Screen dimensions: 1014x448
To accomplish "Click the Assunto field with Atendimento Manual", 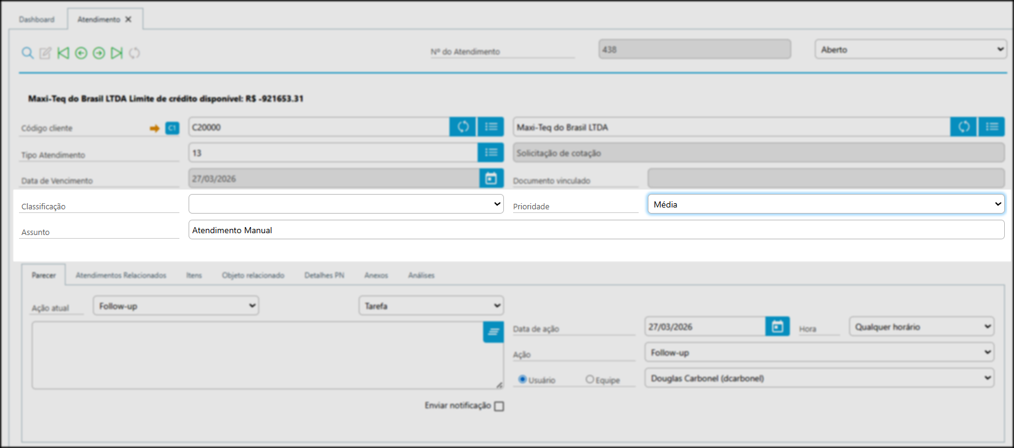I will tap(596, 230).
